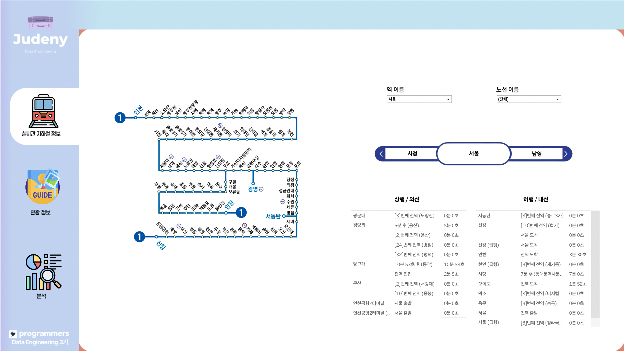Click the KTX icon beside 광명 station

coord(261,189)
